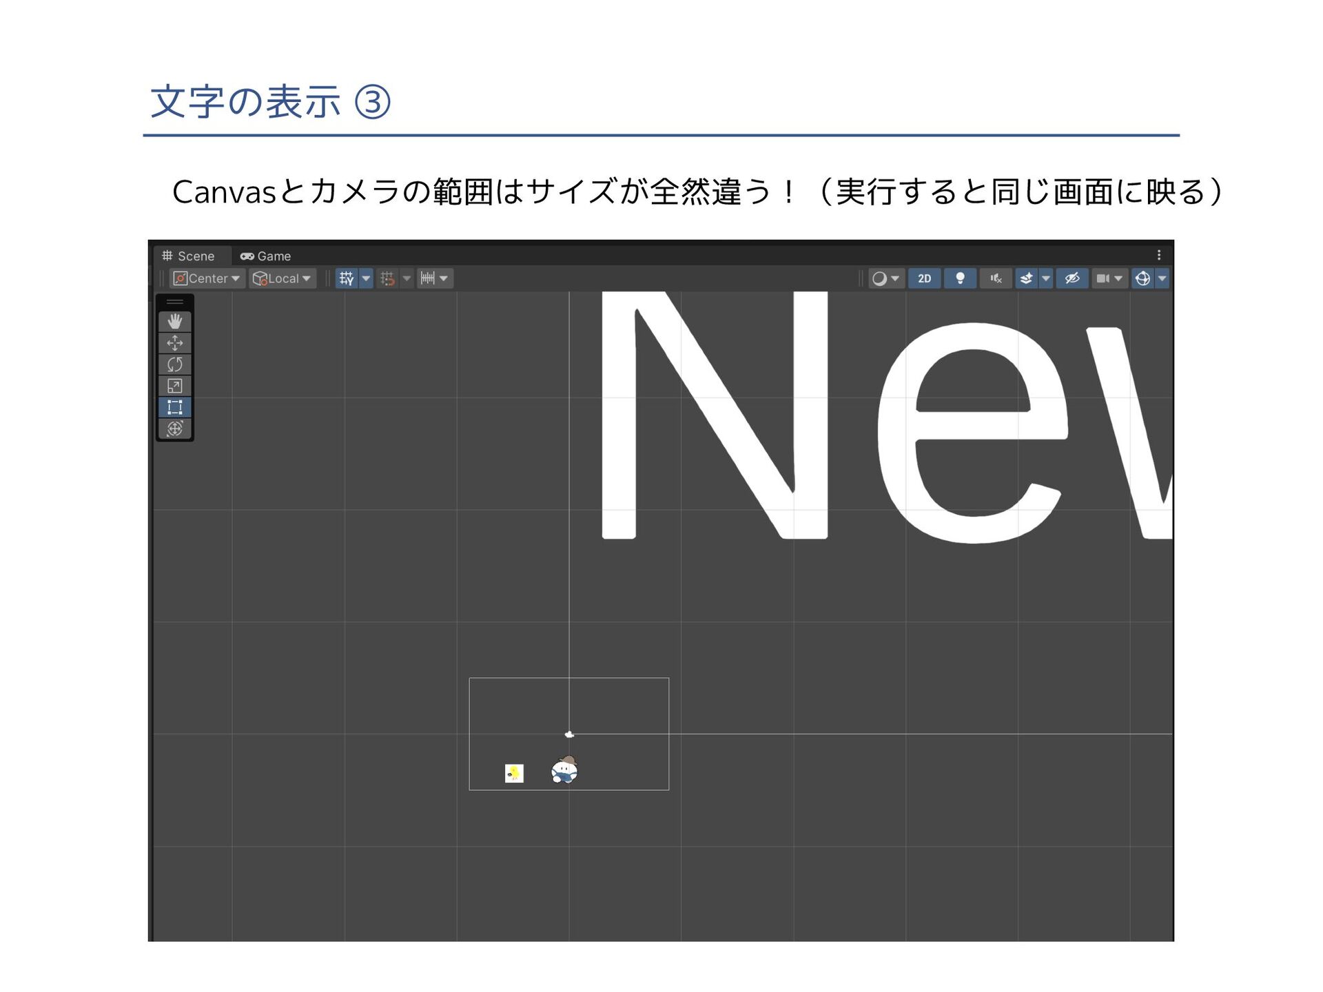Viewport: 1323px width, 992px height.
Task: Toggle 2D view mode
Action: (x=924, y=278)
